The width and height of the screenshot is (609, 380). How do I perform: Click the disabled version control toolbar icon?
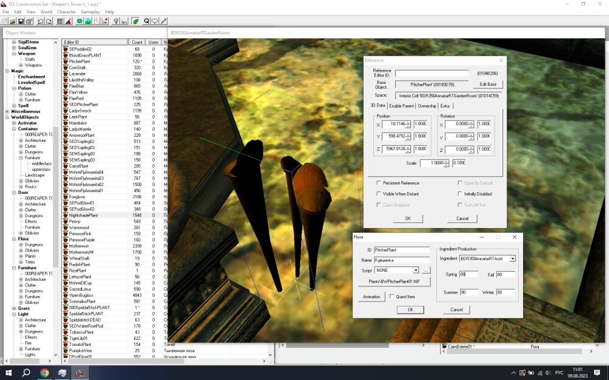(5, 21)
